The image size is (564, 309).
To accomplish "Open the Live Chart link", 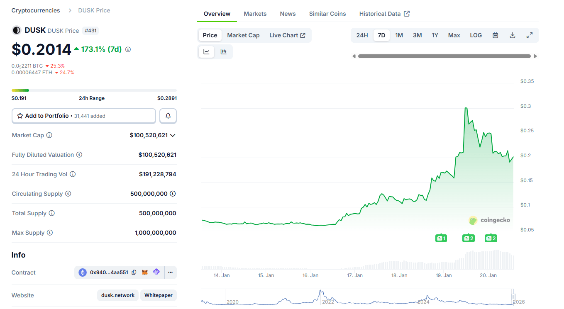I will 287,35.
